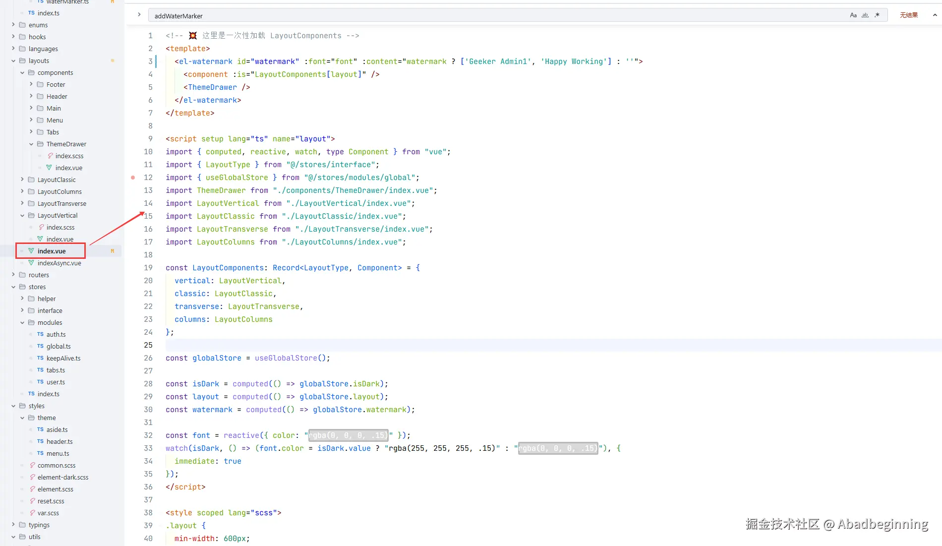Click the Menu folder icon
Image resolution: width=942 pixels, height=546 pixels.
click(40, 120)
